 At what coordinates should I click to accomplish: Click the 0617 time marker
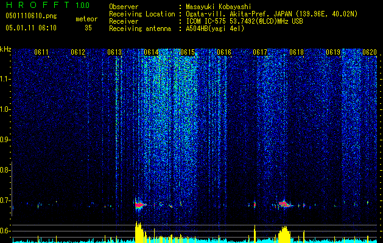pos(260,52)
